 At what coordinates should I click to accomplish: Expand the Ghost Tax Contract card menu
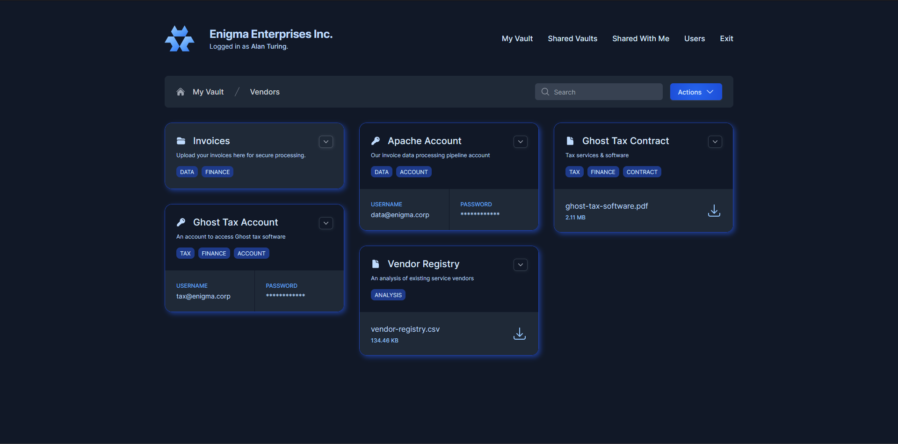[715, 142]
